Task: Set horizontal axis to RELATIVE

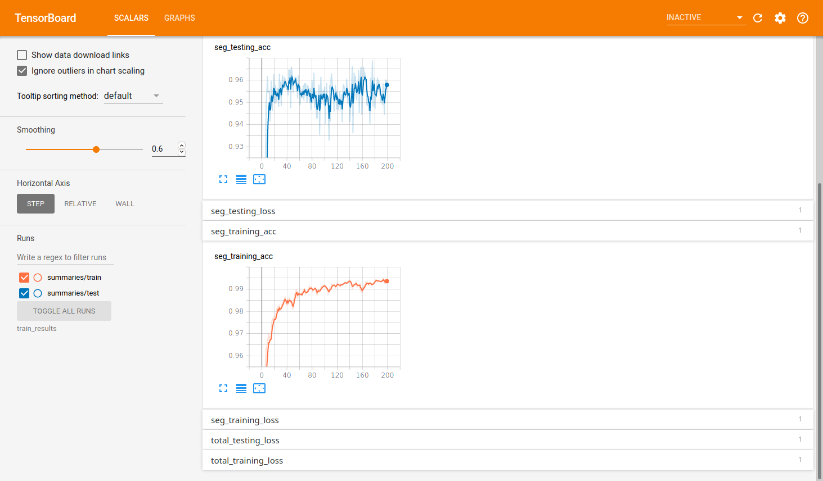Action: point(80,204)
